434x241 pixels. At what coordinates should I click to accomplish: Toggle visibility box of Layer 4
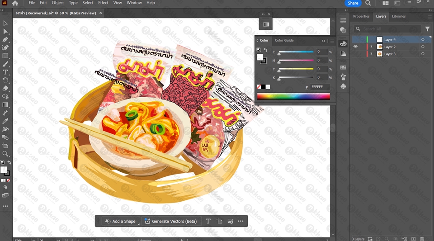355,40
